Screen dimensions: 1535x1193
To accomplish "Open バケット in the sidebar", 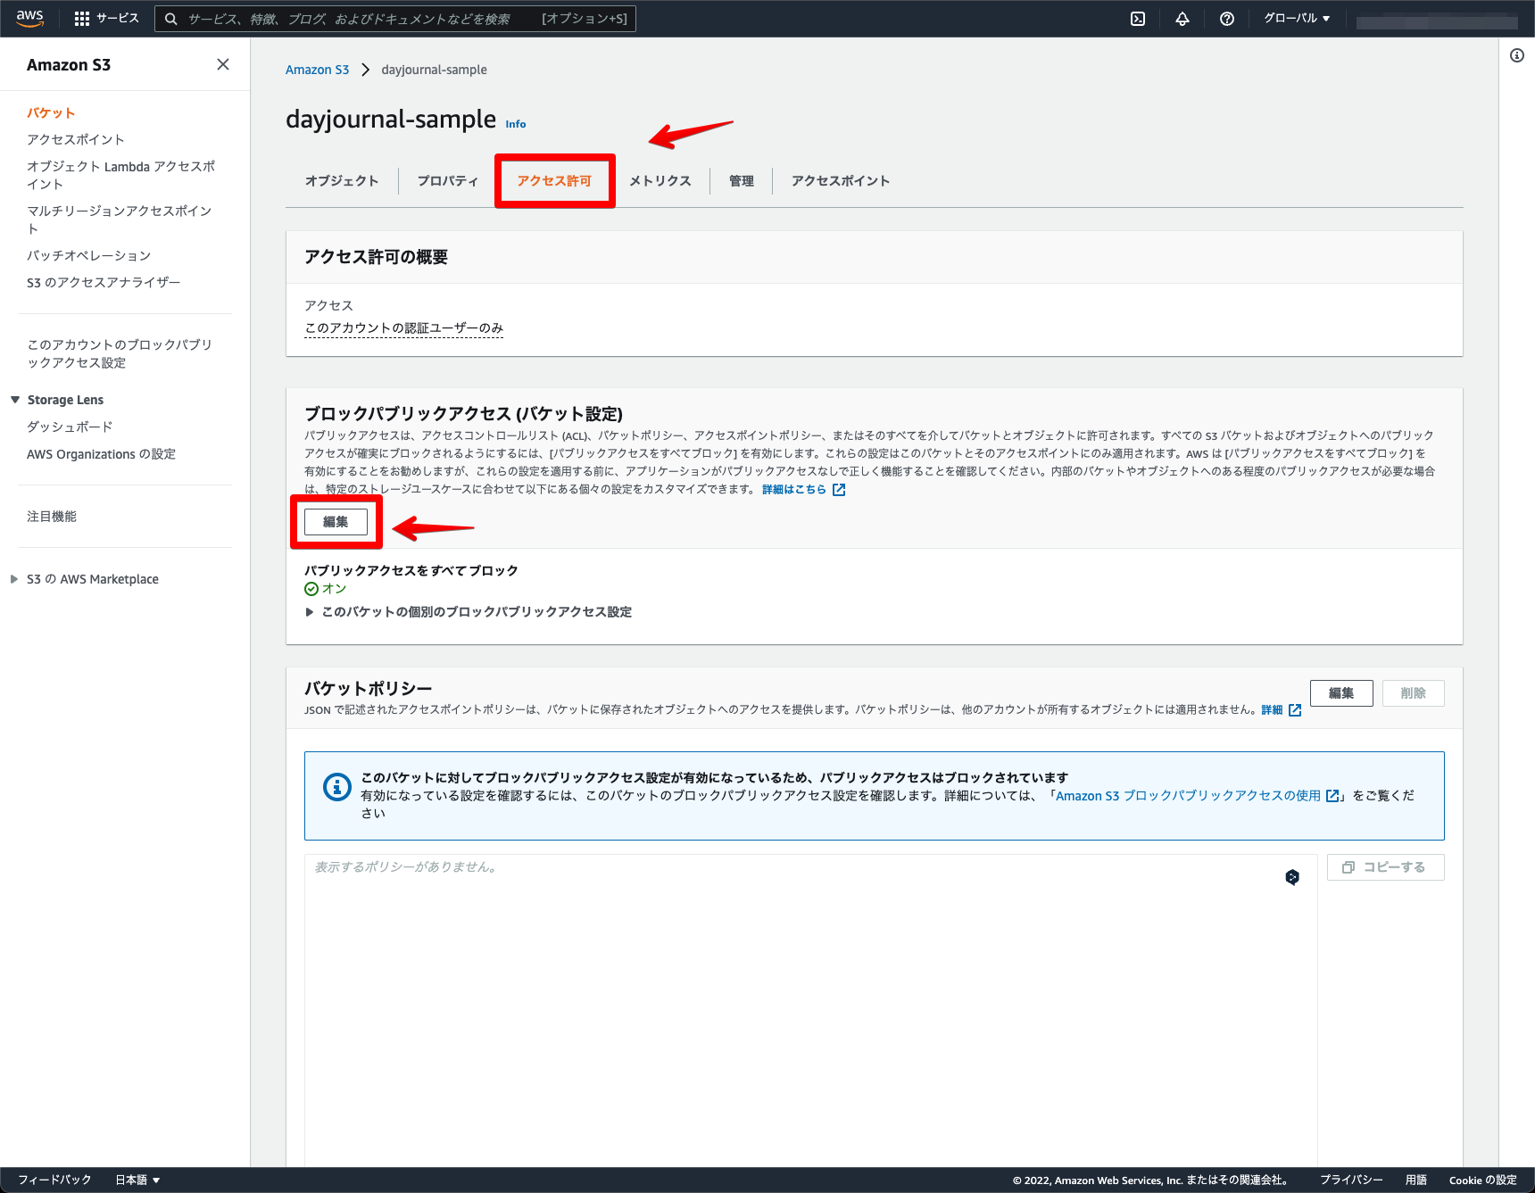I will coord(51,113).
